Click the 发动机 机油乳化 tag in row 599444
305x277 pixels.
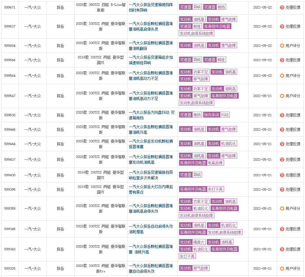pyautogui.click(x=222, y=144)
